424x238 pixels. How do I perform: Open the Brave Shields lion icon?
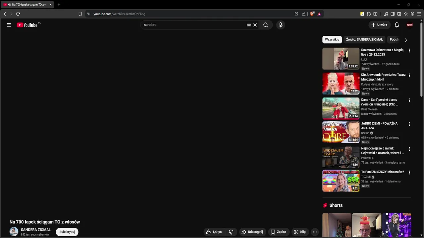tap(312, 14)
